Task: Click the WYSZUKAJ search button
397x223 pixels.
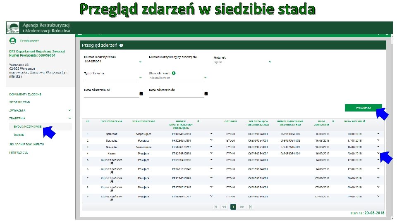Action: (x=364, y=108)
